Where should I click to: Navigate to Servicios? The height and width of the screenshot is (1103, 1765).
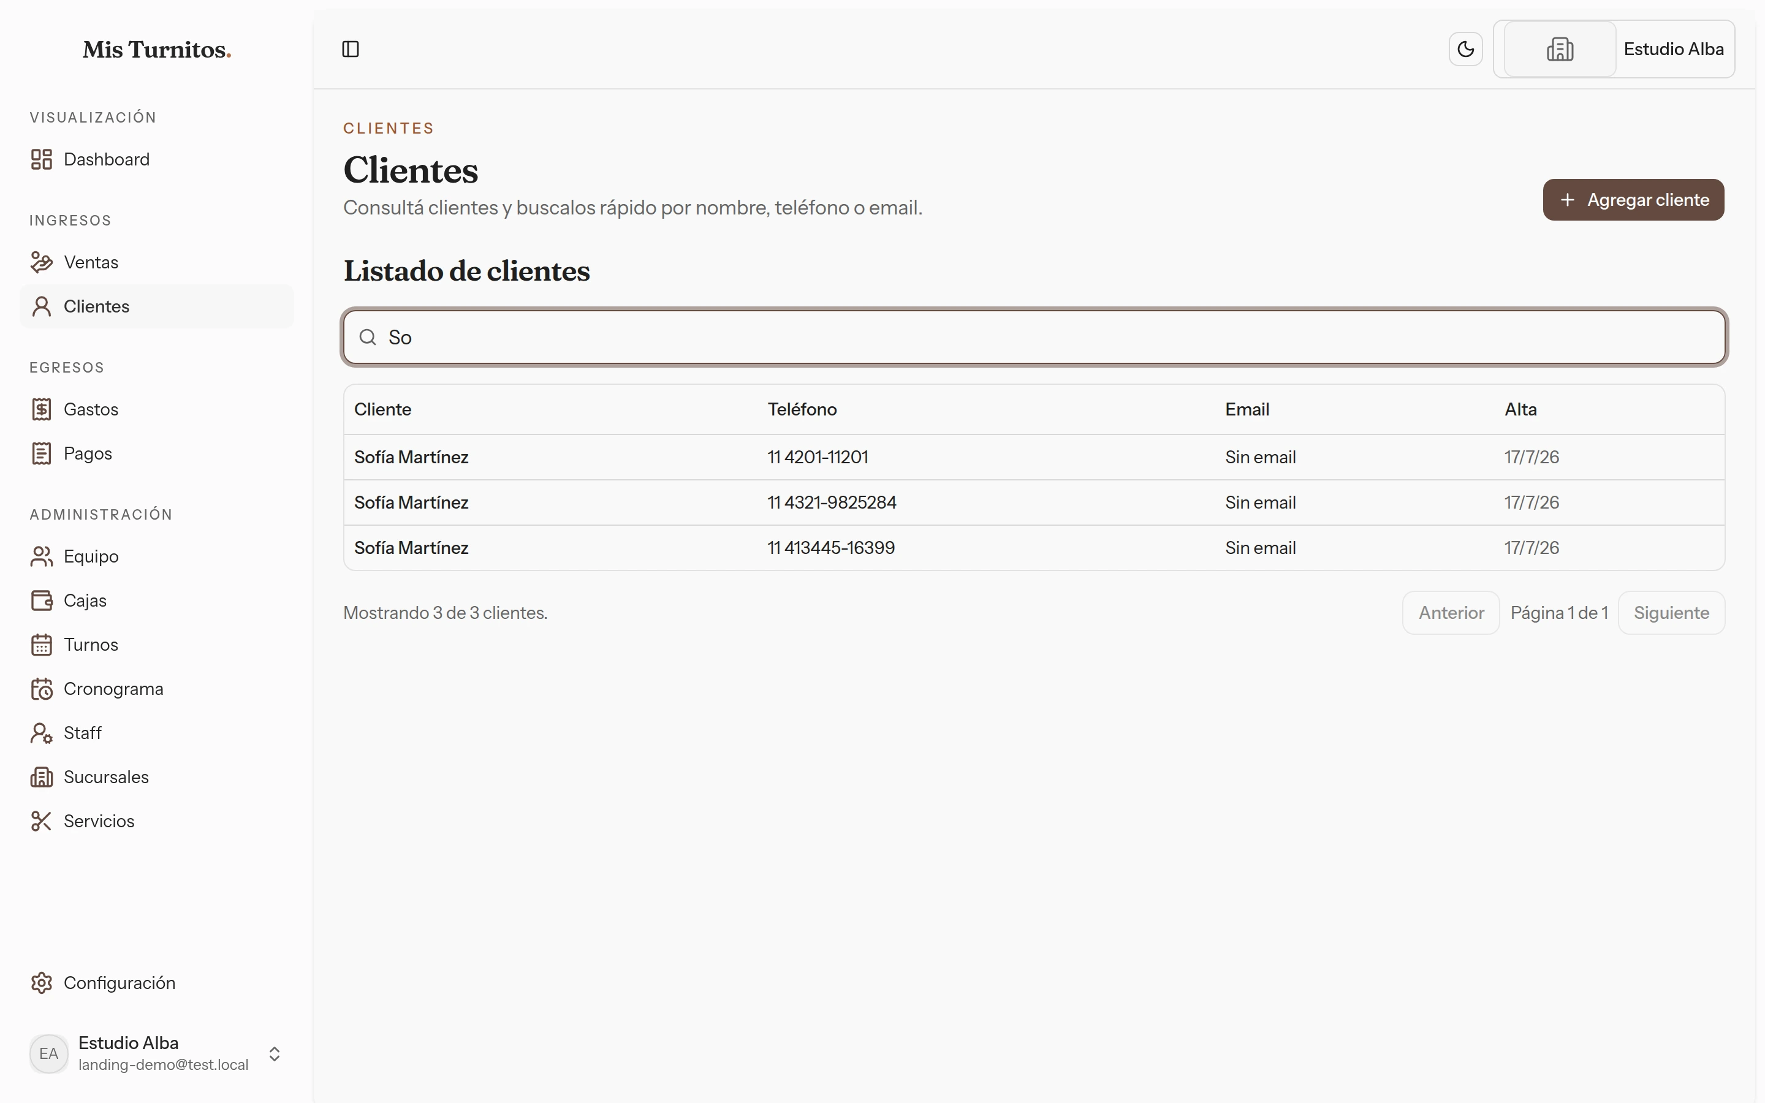(x=157, y=821)
